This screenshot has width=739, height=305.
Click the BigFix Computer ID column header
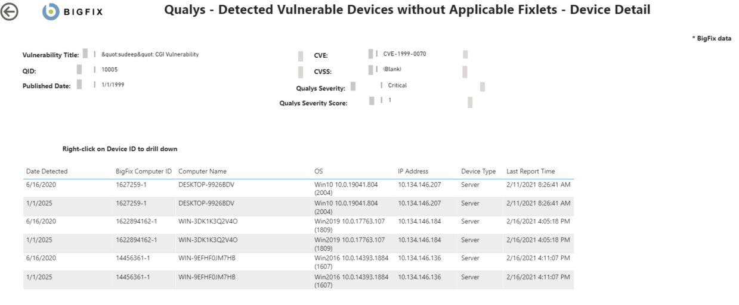(144, 172)
